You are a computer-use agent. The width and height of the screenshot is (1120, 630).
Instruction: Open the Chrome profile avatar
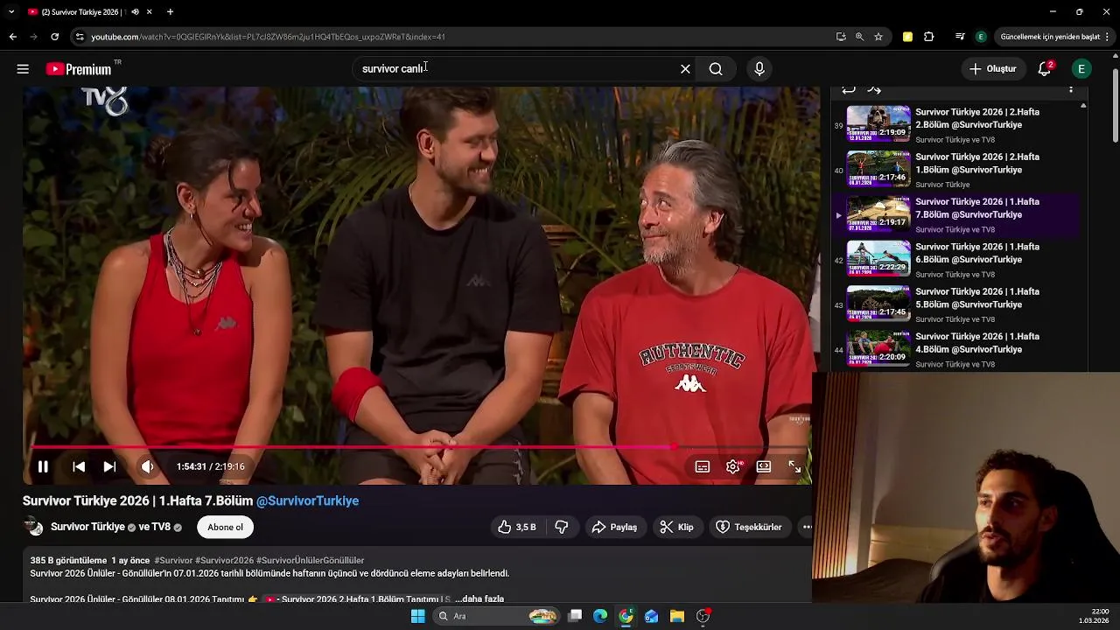(x=981, y=37)
